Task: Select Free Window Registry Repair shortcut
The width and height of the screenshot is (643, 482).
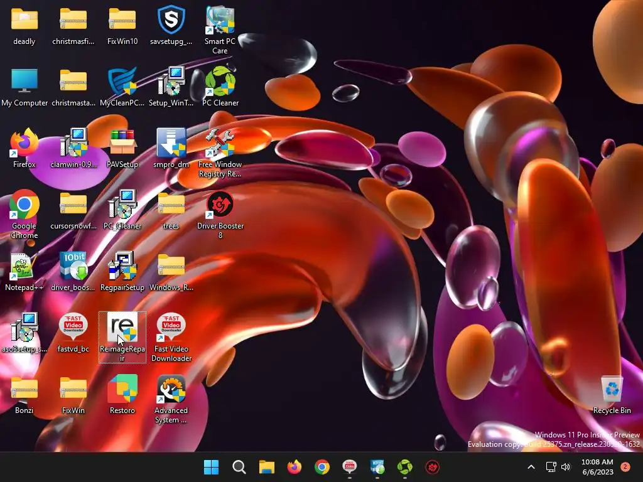Action: (220, 153)
